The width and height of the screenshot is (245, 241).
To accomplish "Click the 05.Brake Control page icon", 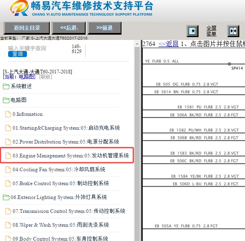I will pos(8,184).
